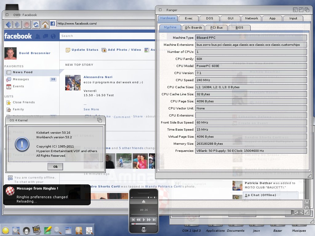Screen dimensions: 315x236
Task: Open Facebook notifications globe icon
Action: [x=53, y=36]
